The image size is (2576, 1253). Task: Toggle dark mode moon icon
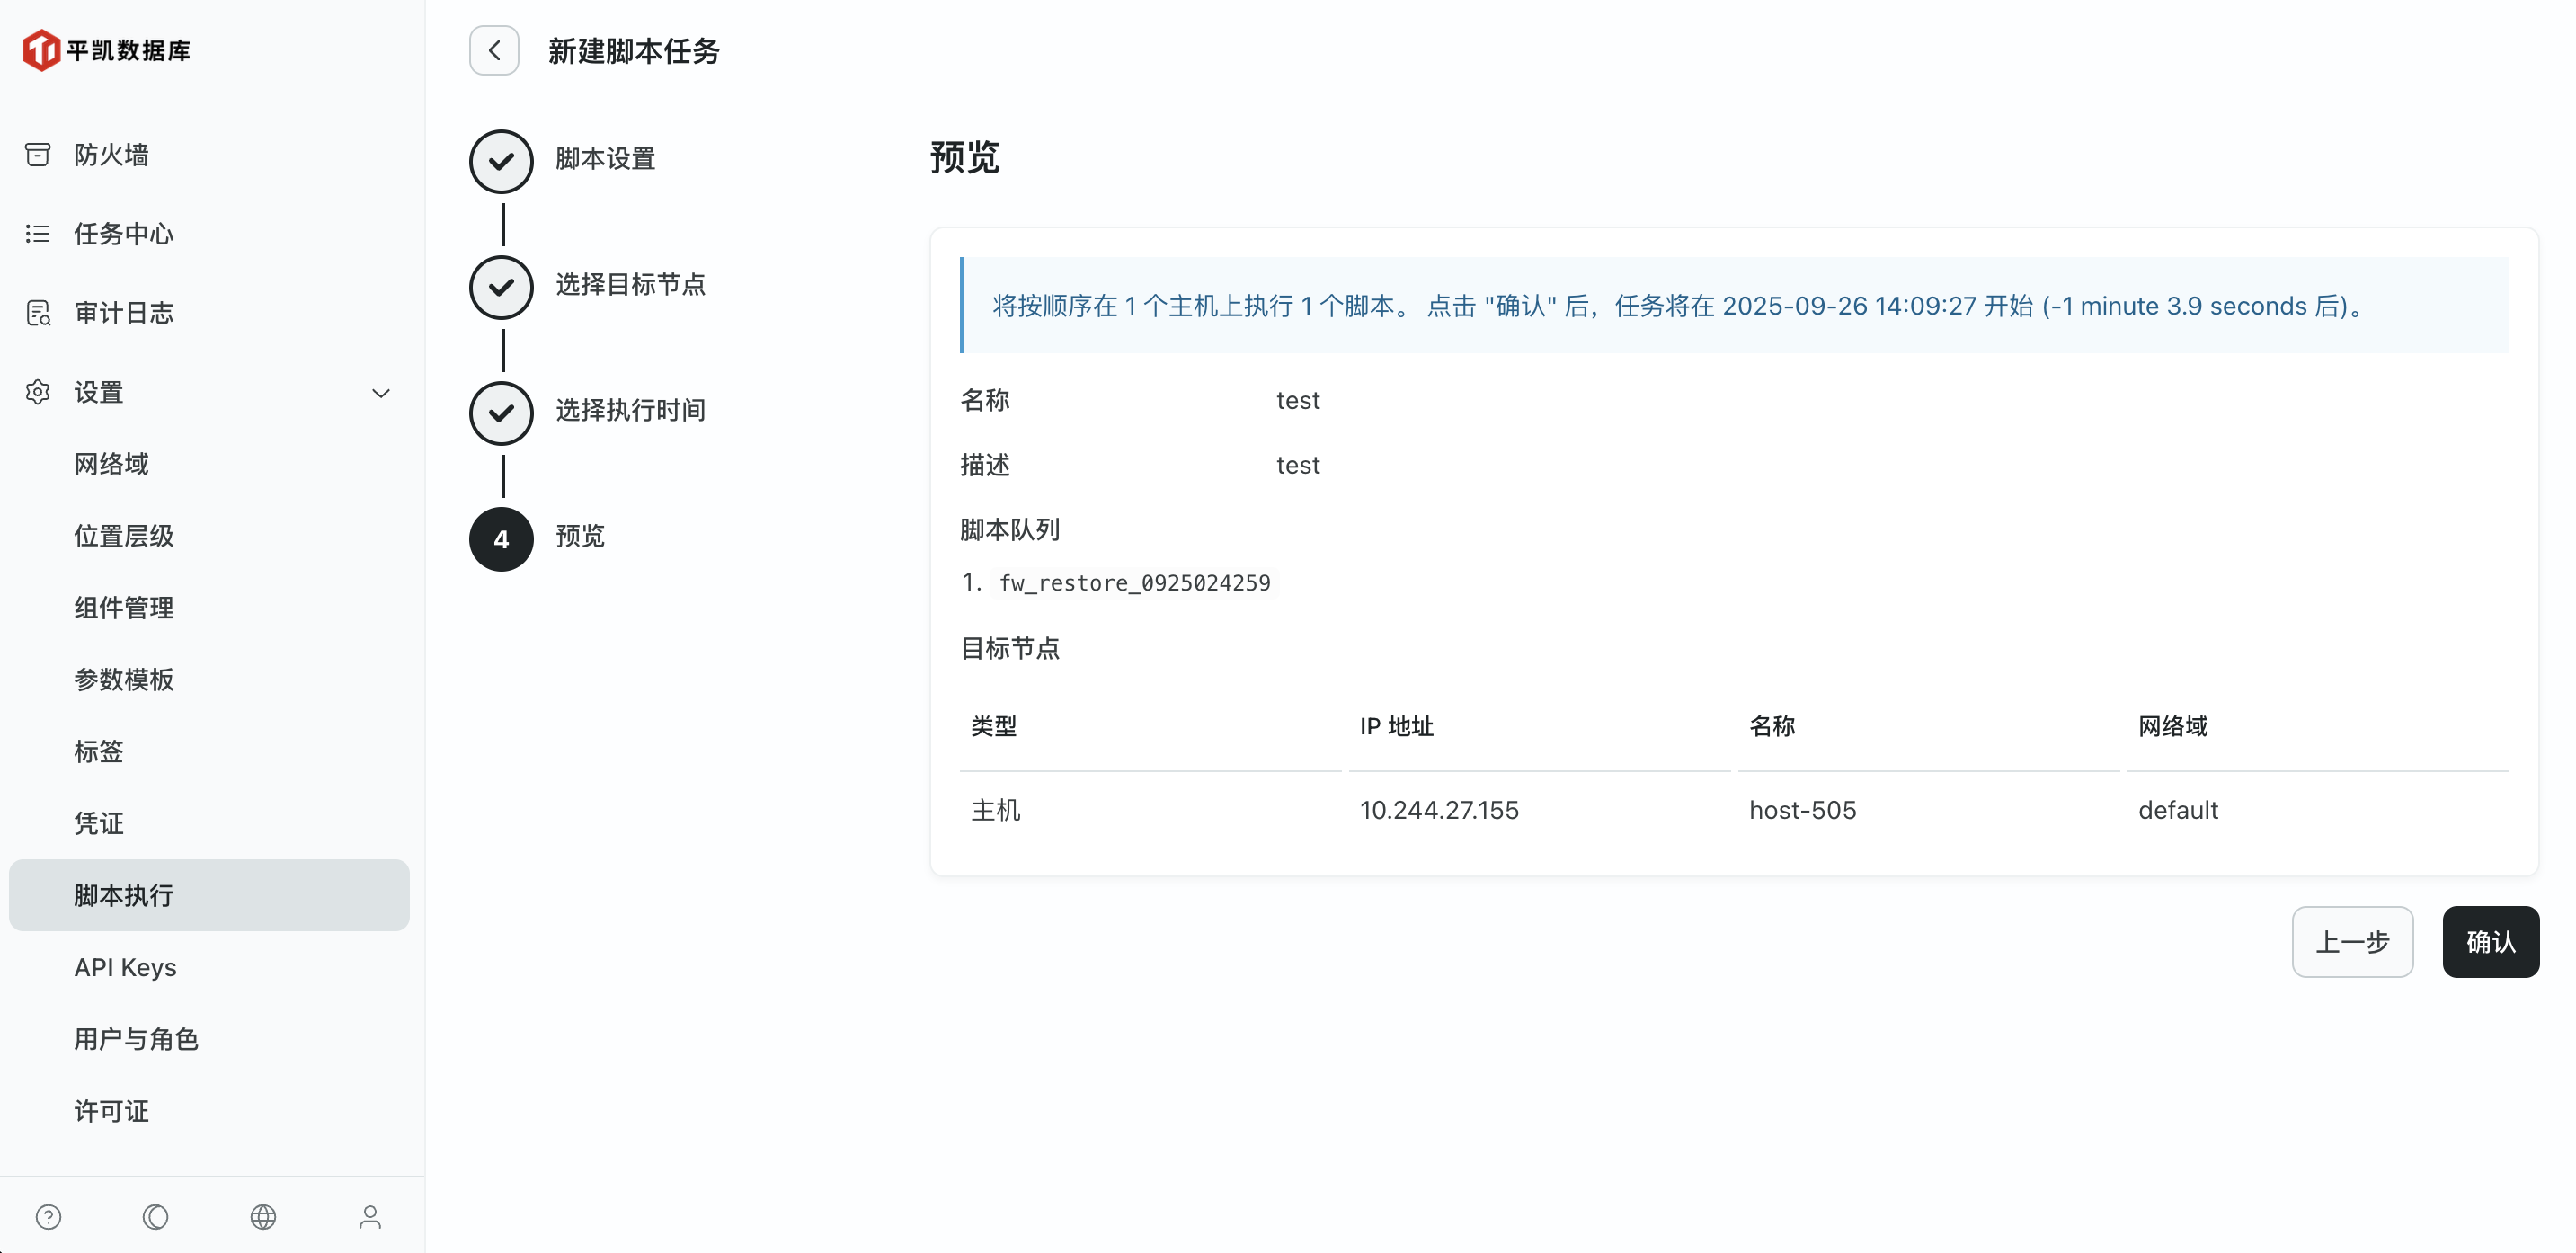click(156, 1216)
